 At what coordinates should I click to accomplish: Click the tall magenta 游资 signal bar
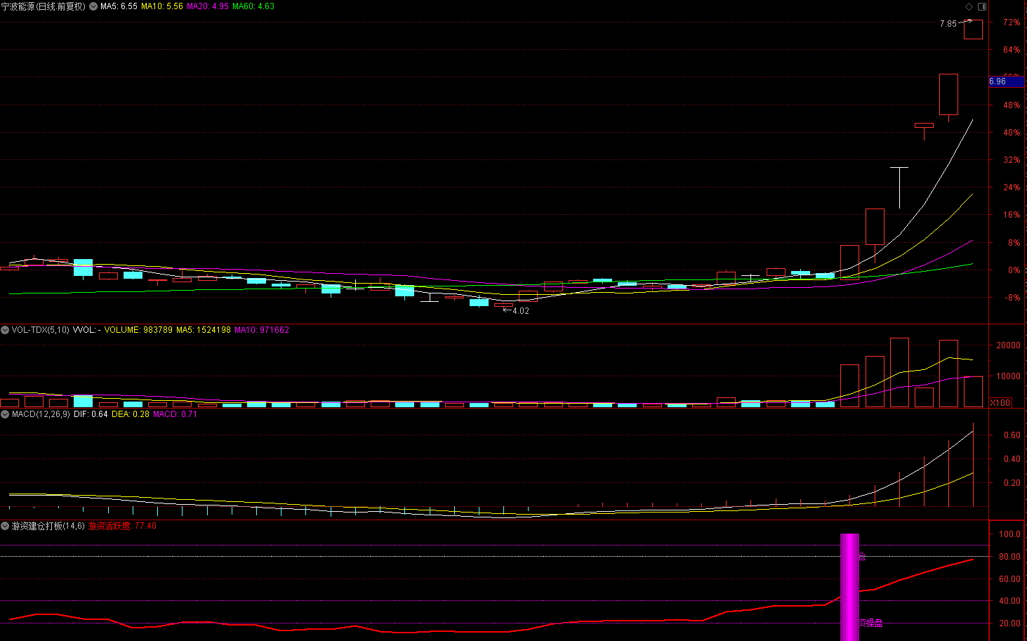(849, 587)
